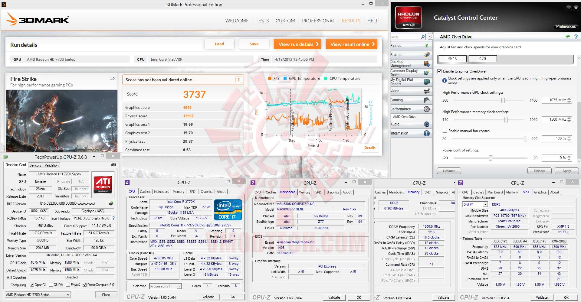Open the Slot #1 dropdown in CPU-Z SPD
Screen dimensions: 581x302
point(475,204)
